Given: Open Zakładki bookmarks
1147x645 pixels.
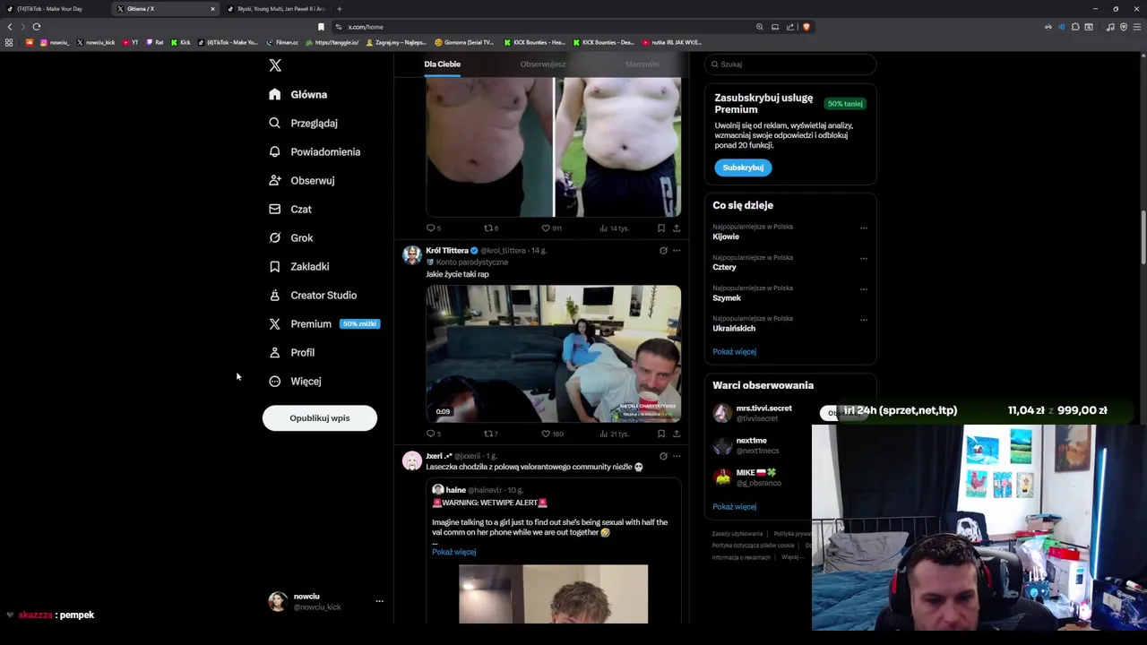Looking at the screenshot, I should (x=298, y=266).
